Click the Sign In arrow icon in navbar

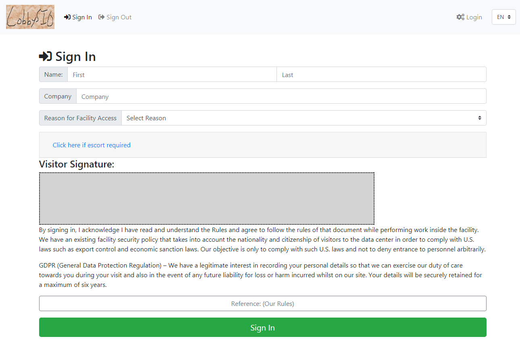(x=67, y=17)
